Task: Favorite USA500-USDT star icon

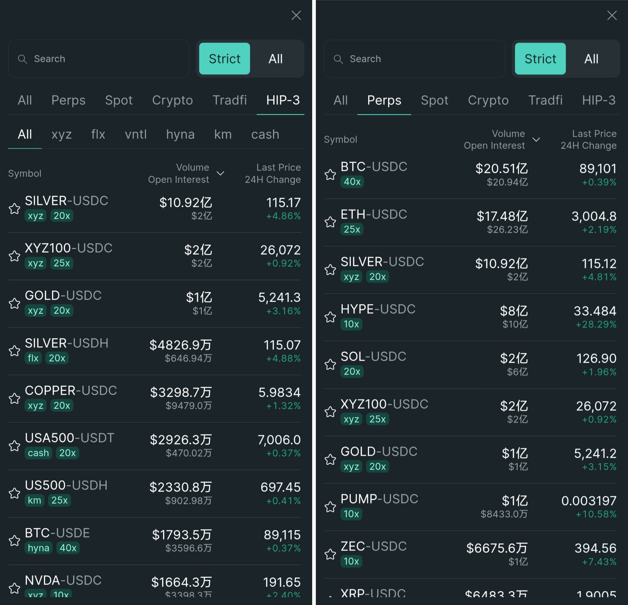Action: [x=14, y=446]
